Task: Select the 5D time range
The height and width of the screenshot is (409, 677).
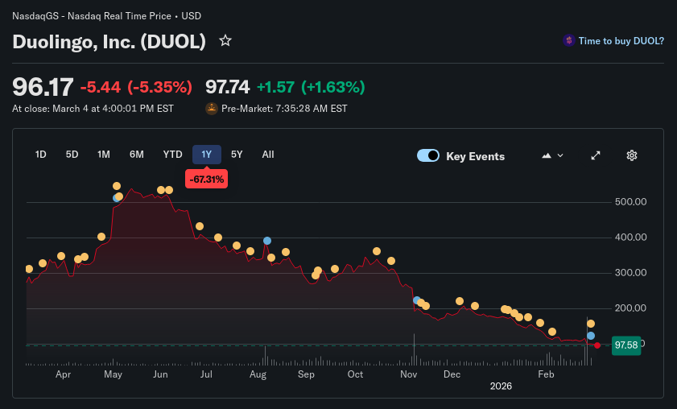Action: [x=72, y=155]
